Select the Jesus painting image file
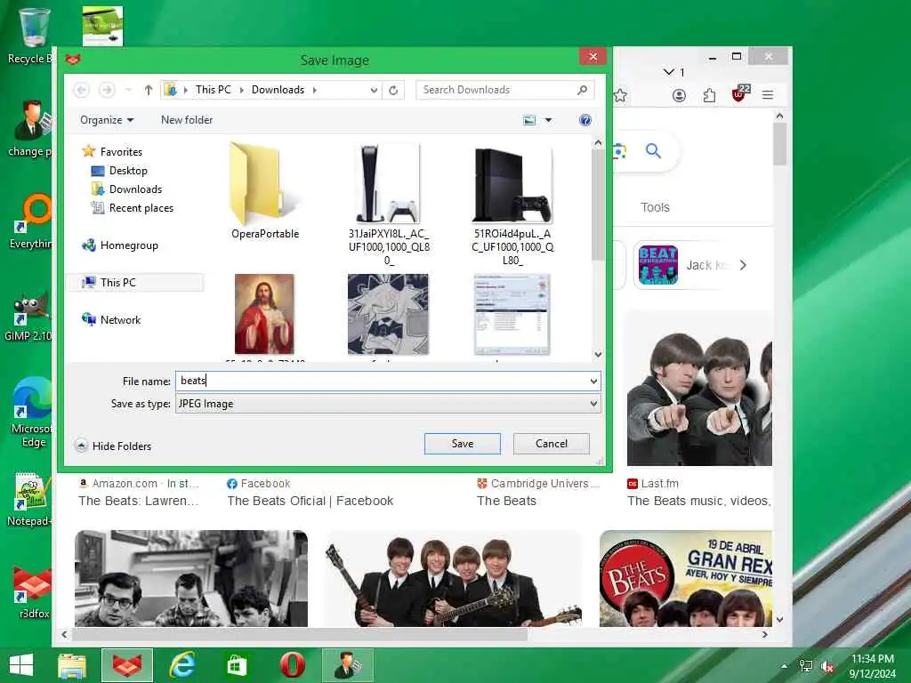Screen dimensions: 911x683 (x=264, y=314)
